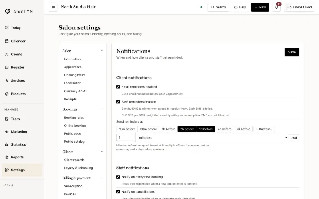Click the Help button

[x=240, y=7]
